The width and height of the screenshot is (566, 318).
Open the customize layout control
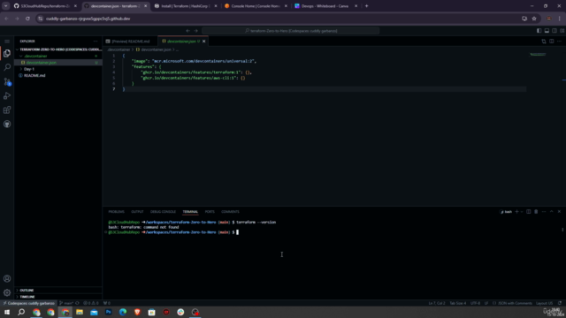[562, 31]
